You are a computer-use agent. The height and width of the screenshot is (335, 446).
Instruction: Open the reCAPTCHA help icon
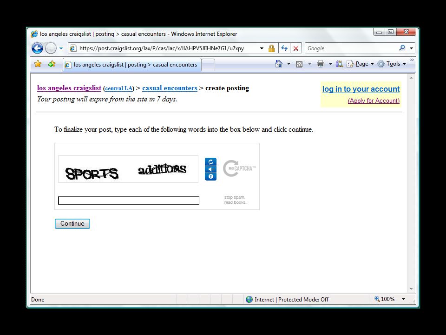(210, 177)
